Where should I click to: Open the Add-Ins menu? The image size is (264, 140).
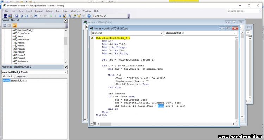75,11
